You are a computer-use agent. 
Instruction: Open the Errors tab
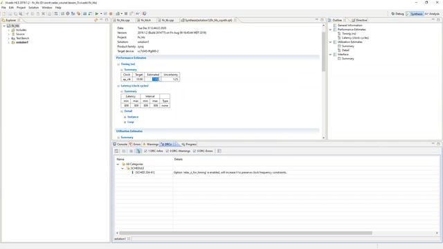coord(135,145)
